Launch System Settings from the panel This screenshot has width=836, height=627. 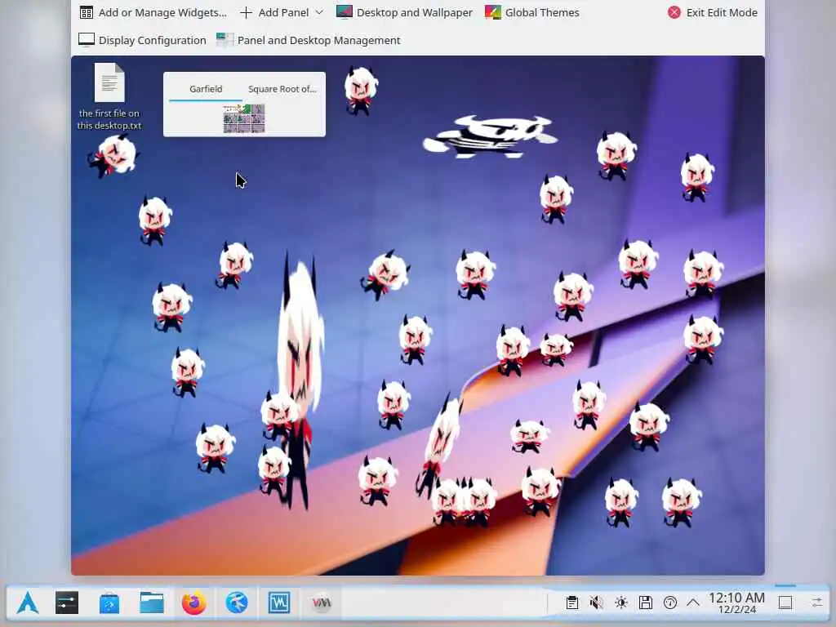pyautogui.click(x=67, y=603)
